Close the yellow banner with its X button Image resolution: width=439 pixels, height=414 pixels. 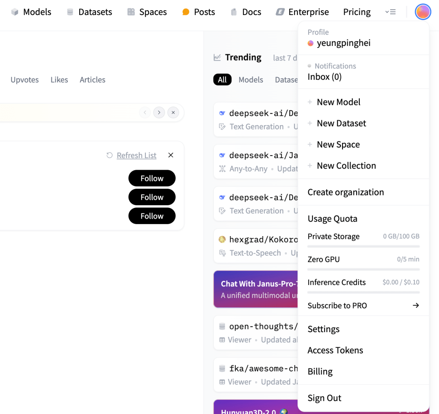[x=173, y=113]
